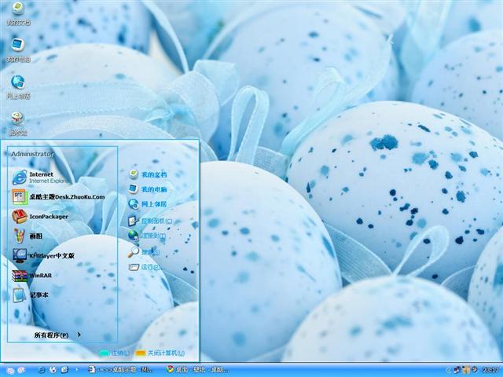Open 网上邻居 in Start menu right column

(148, 204)
